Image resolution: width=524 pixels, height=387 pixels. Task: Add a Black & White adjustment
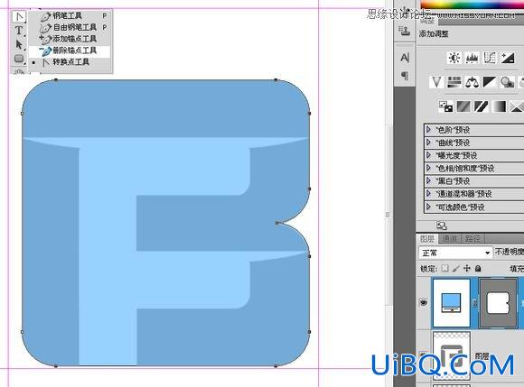490,82
